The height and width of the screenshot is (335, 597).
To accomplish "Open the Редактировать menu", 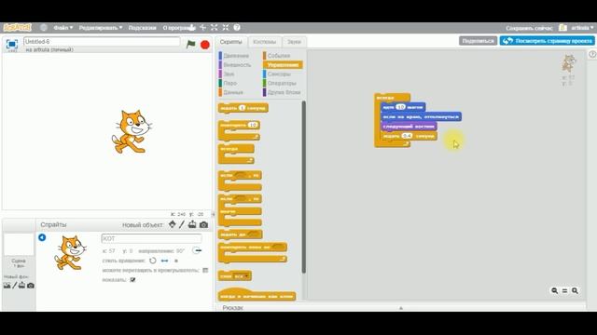I will tap(101, 28).
